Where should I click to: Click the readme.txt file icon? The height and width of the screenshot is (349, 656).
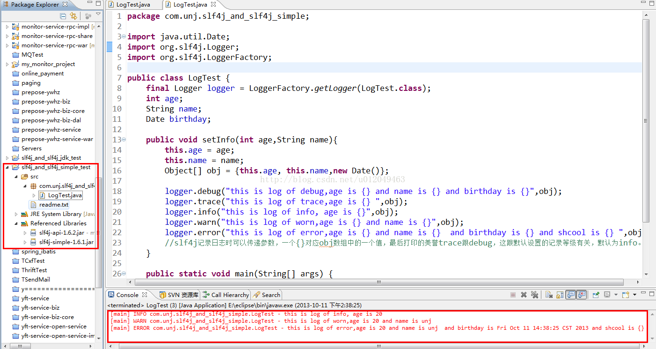(x=33, y=205)
